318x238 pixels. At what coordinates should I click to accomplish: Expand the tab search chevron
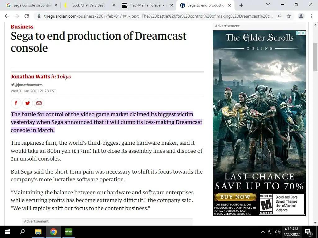[x=268, y=4]
